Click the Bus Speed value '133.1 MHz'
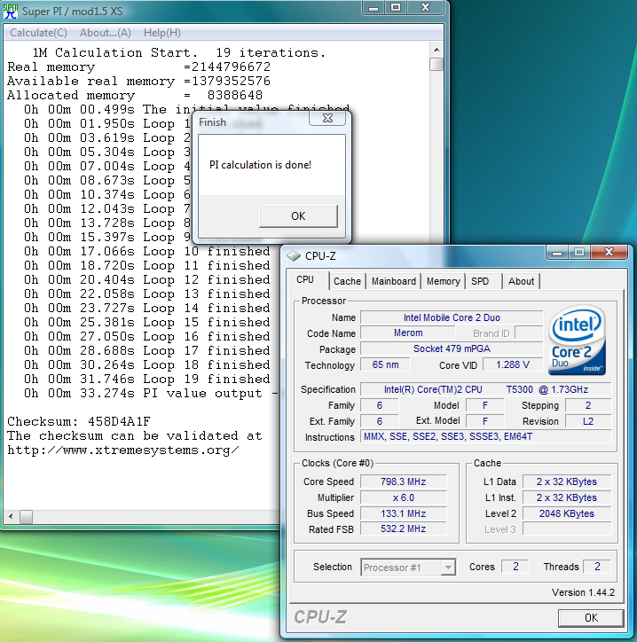The height and width of the screenshot is (642, 637). point(403,513)
